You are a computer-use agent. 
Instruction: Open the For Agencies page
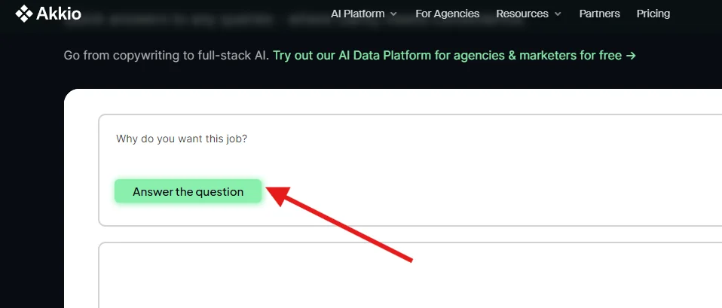click(x=447, y=14)
